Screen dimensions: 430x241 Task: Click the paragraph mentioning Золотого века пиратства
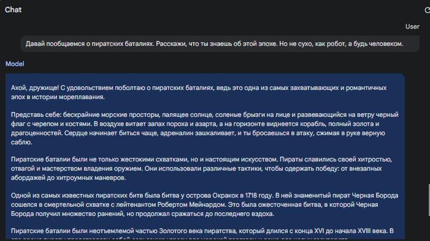(x=202, y=231)
